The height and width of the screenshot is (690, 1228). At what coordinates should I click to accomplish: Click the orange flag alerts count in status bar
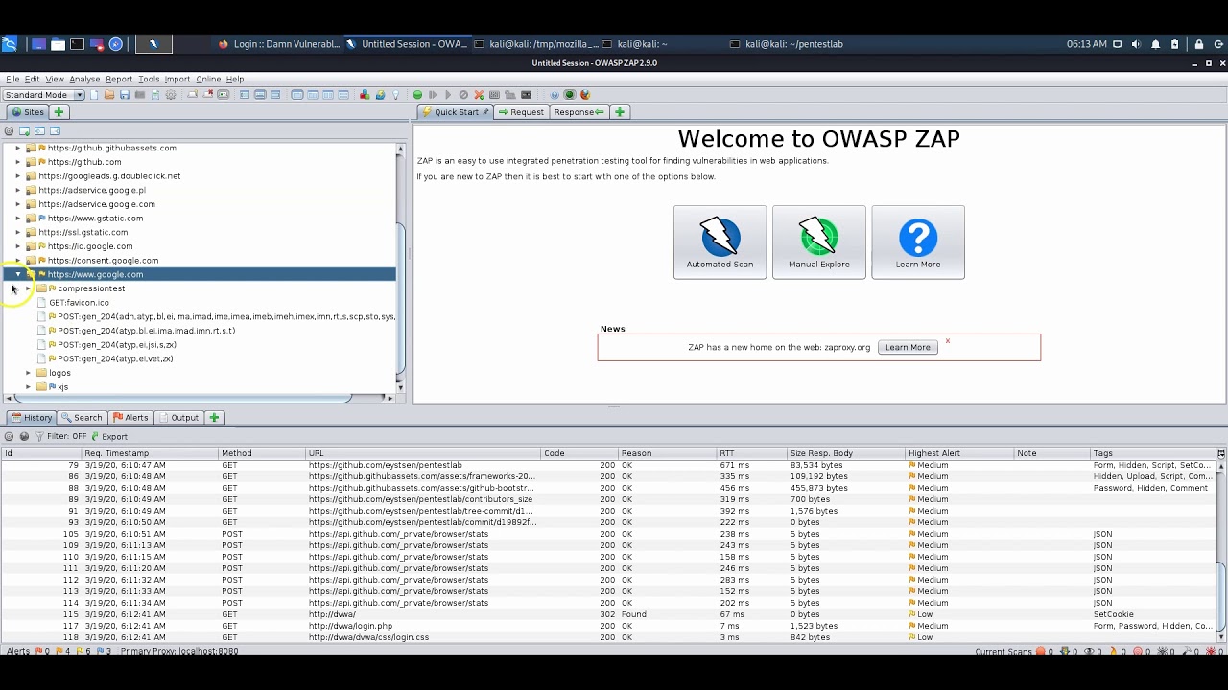pos(63,652)
